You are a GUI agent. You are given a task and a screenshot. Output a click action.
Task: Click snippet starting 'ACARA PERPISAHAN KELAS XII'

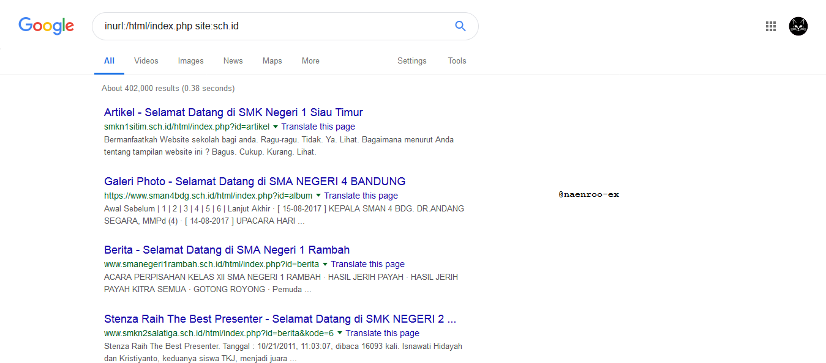281,284
